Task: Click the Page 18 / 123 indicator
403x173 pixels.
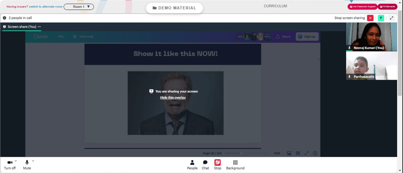Action: [x=212, y=153]
